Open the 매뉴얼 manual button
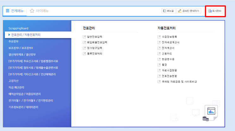 (169, 11)
